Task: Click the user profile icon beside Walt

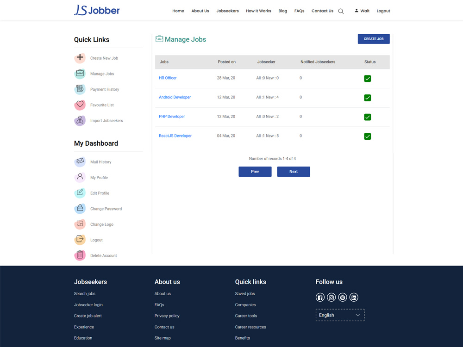Action: tap(357, 11)
